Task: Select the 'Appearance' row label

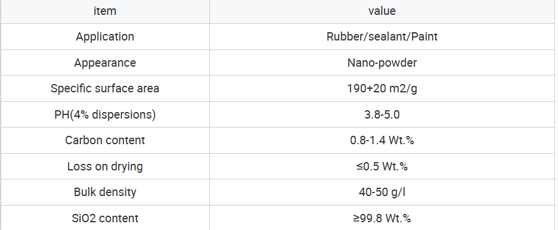Action: pyautogui.click(x=105, y=63)
